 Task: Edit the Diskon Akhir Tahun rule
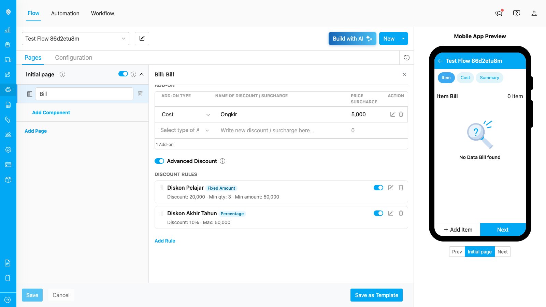point(391,213)
